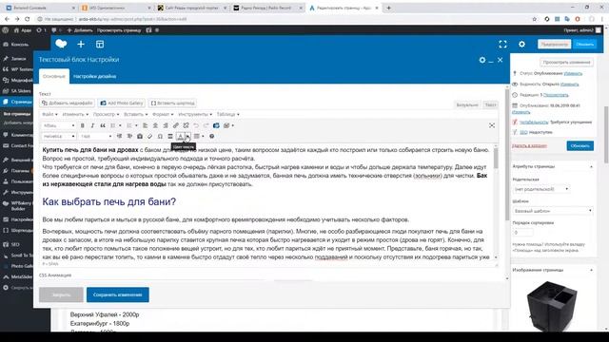Toggle italic formatting in text editor
Viewport: 609px width, 342px height.
pyautogui.click(x=92, y=125)
